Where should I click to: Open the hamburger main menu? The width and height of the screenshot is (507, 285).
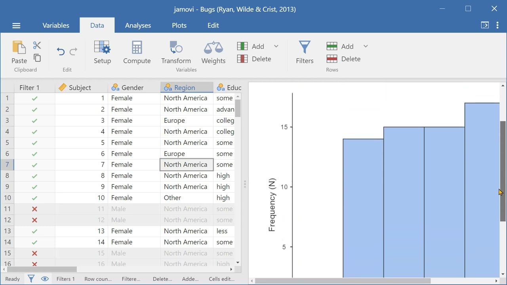coord(16,25)
